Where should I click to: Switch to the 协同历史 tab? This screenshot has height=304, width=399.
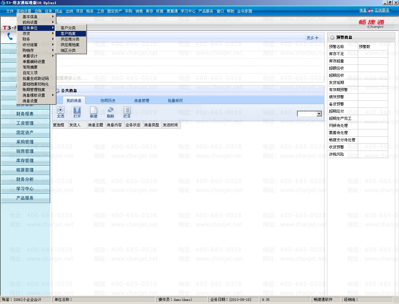click(108, 100)
